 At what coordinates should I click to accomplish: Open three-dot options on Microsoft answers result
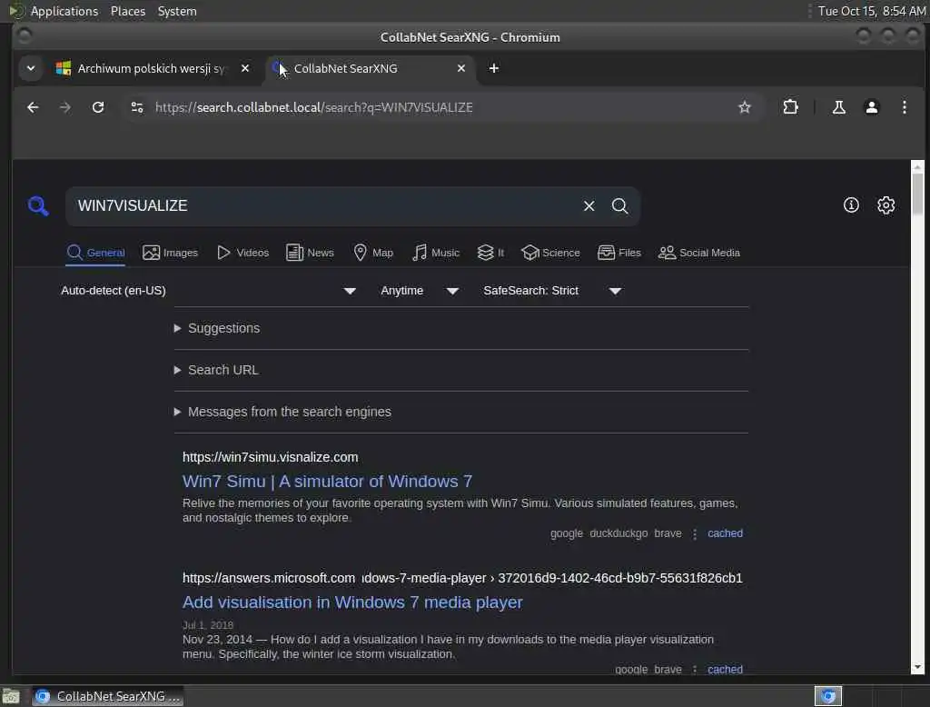(695, 670)
